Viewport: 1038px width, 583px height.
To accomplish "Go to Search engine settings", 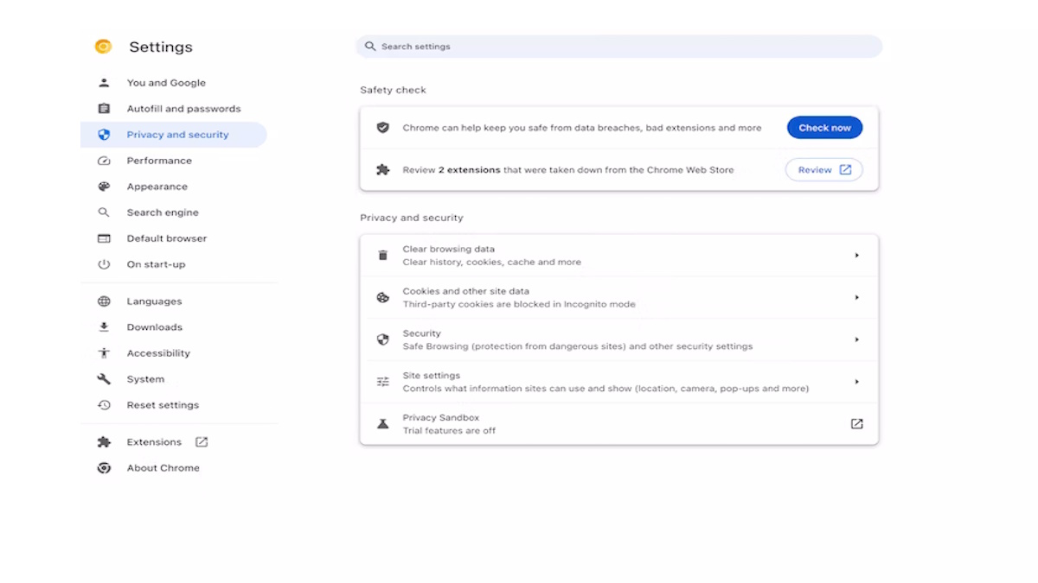I will 163,212.
